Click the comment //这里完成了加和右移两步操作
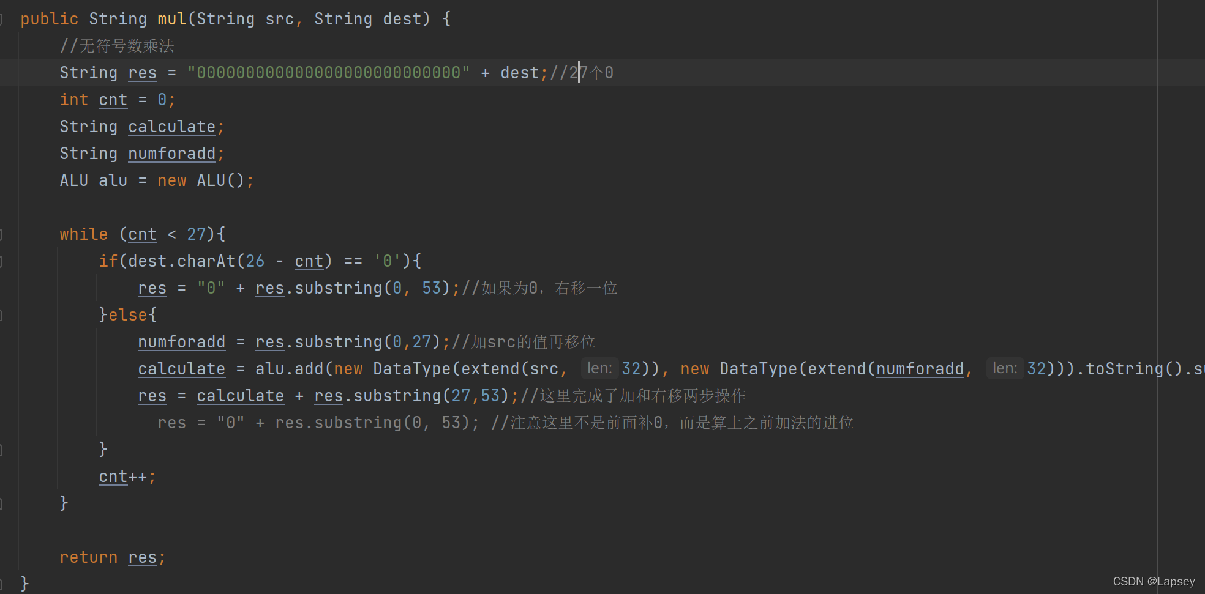Image resolution: width=1205 pixels, height=594 pixels. coord(633,396)
